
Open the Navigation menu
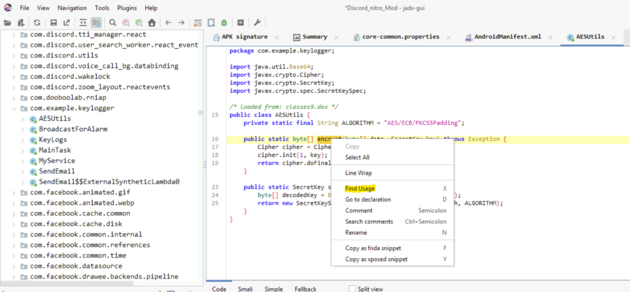(x=72, y=8)
